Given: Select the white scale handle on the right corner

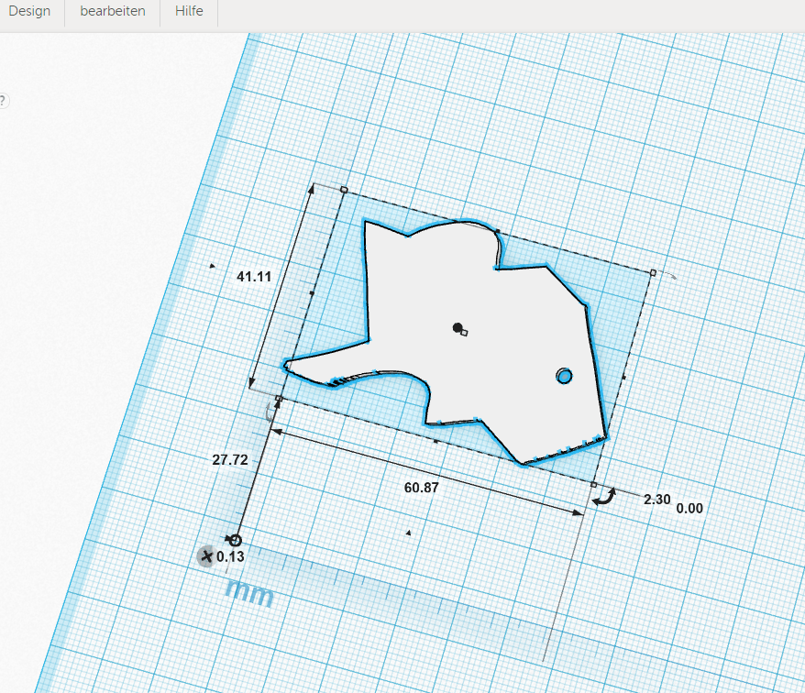Looking at the screenshot, I should click(x=653, y=271).
